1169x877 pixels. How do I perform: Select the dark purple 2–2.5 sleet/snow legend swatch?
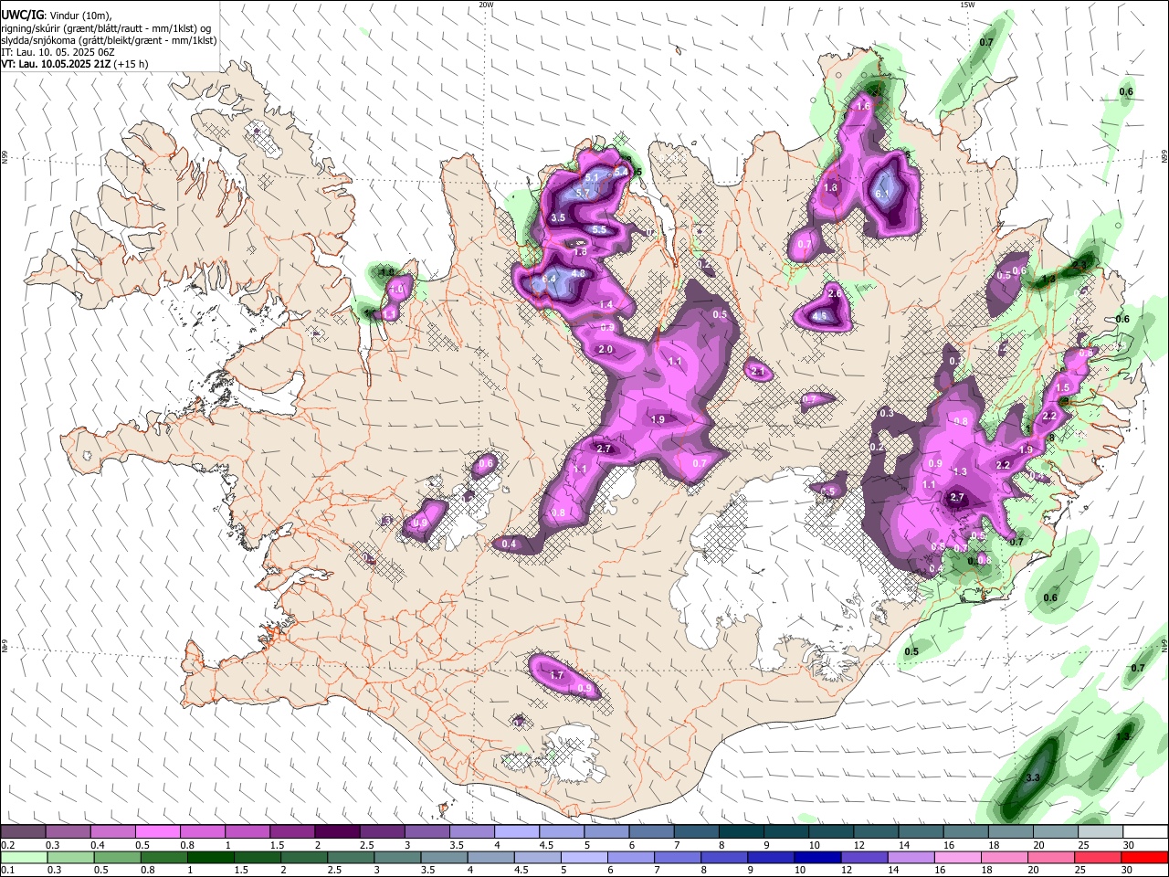pos(337,832)
